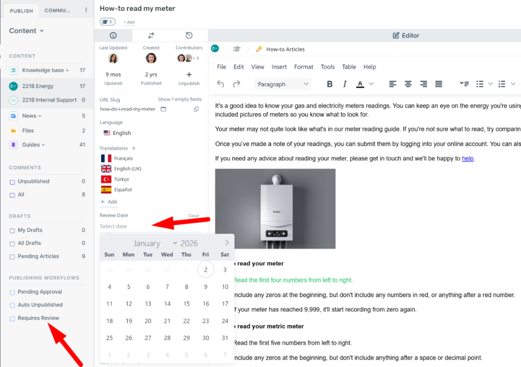Image resolution: width=521 pixels, height=367 pixels.
Task: Open the info tab icon
Action: [113, 35]
